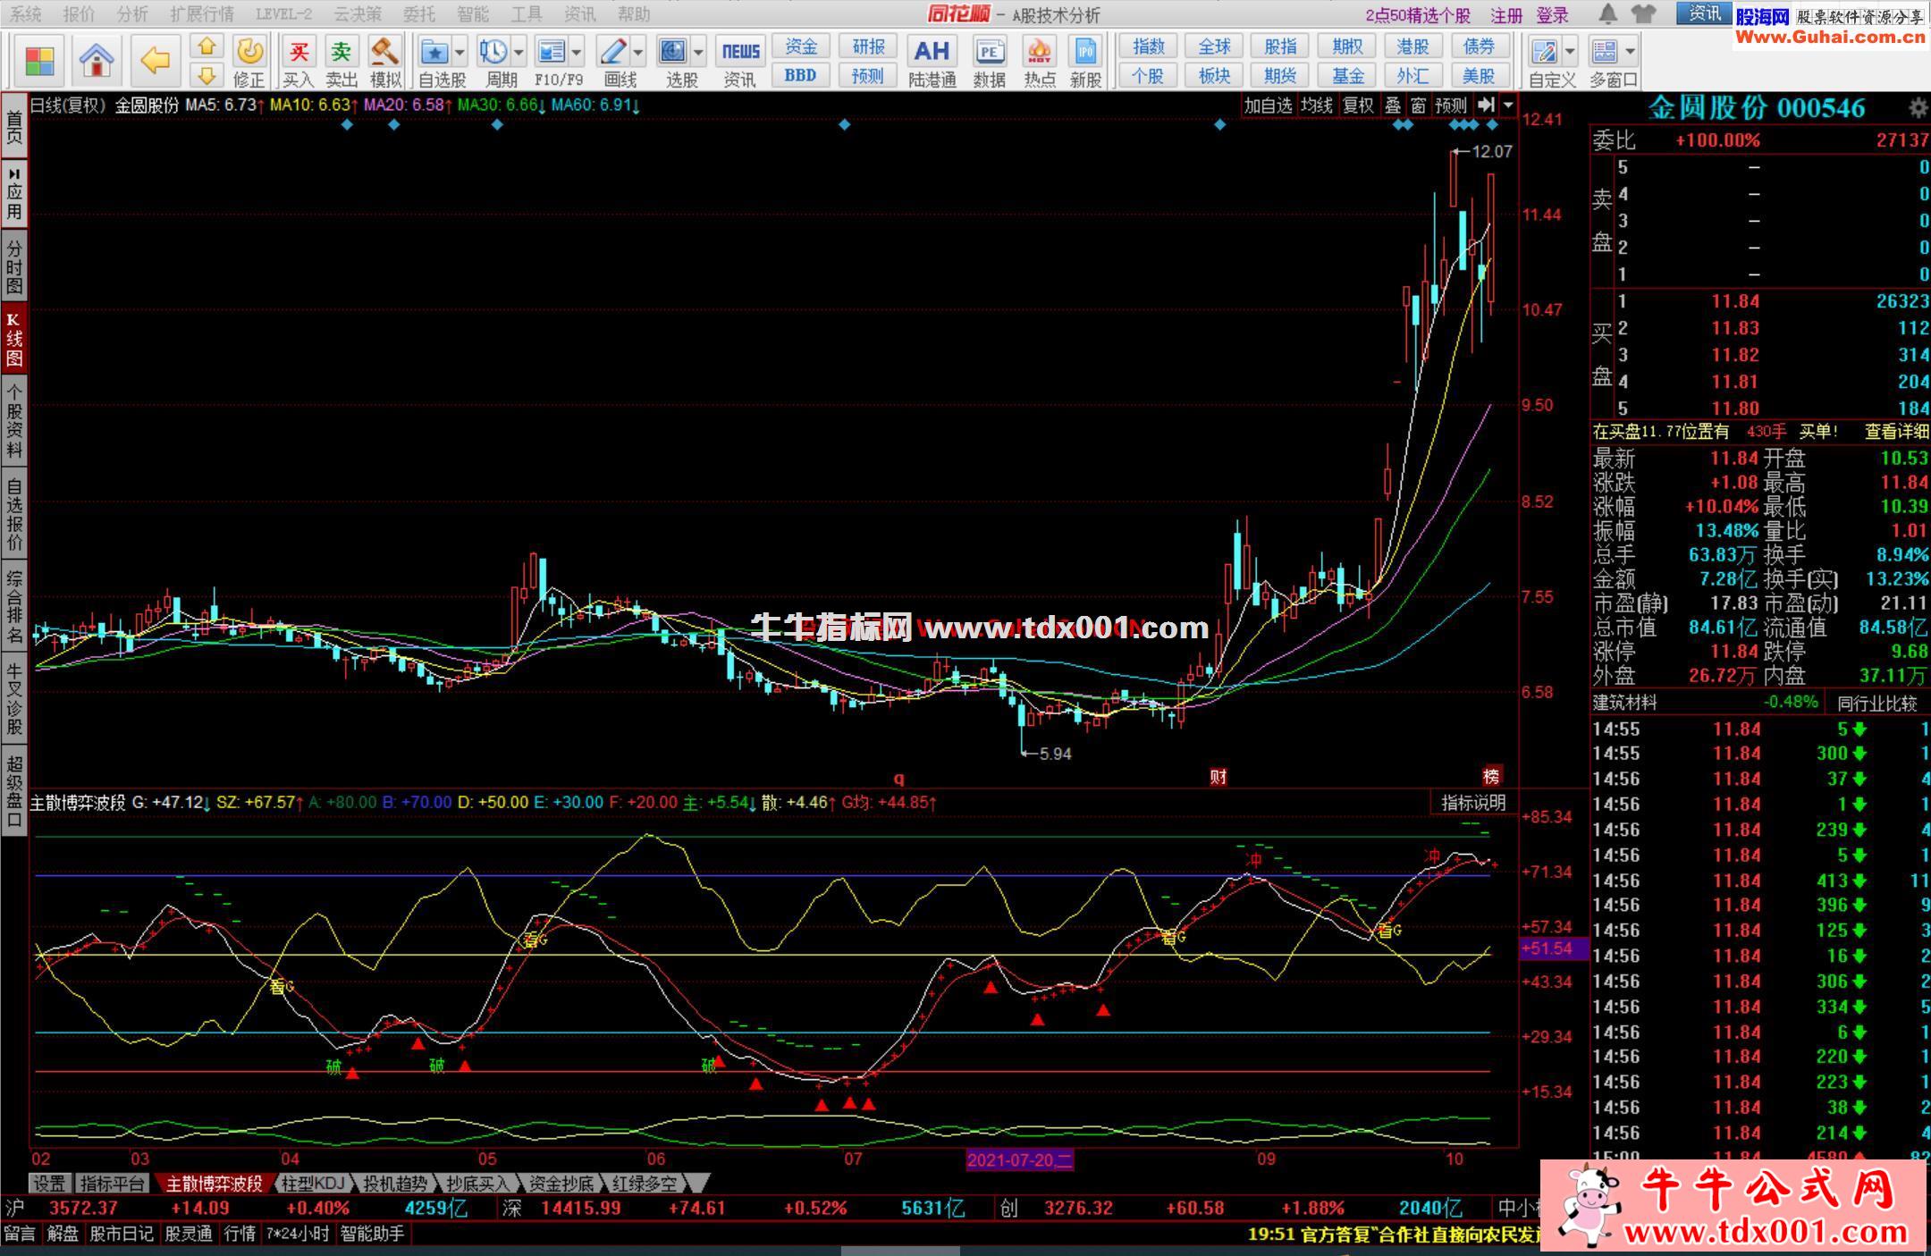1931x1256 pixels.
Task: Open 指标说明 indicator description
Action: (1473, 803)
